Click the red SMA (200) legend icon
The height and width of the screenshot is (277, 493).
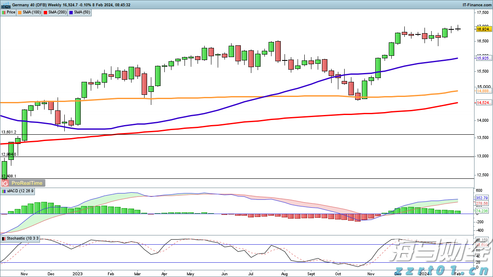pyautogui.click(x=45, y=13)
